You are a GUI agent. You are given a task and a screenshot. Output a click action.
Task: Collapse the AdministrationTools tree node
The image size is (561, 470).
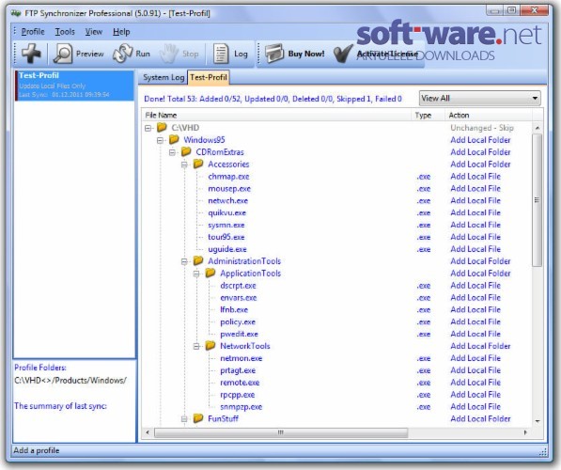pos(184,261)
